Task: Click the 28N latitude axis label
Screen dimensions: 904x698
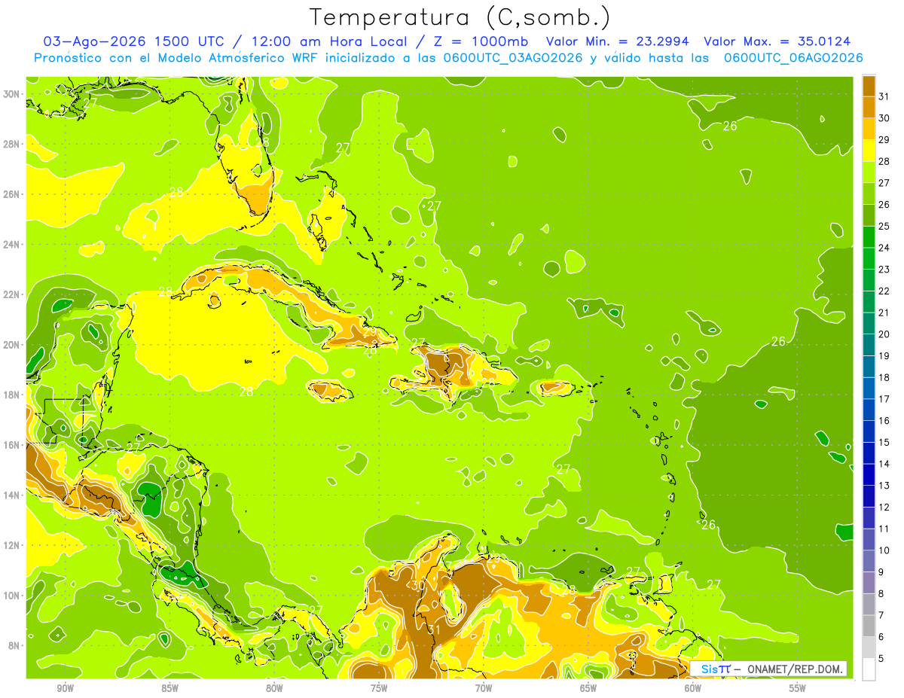Action: click(11, 144)
